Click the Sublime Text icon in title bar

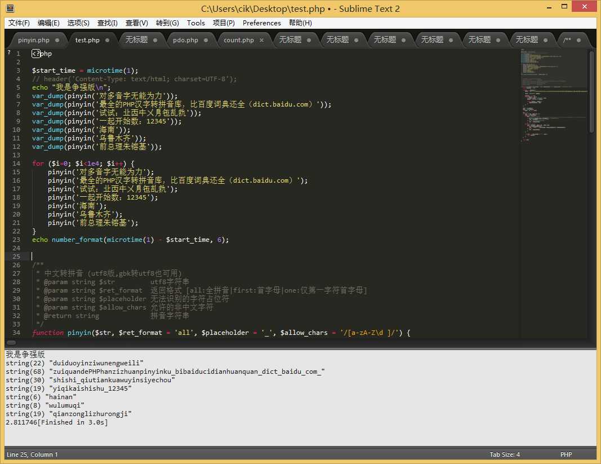(10, 8)
